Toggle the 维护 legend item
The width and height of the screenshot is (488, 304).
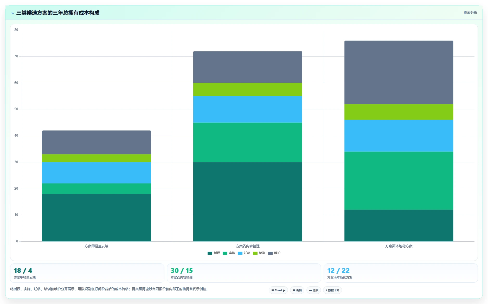[274, 253]
